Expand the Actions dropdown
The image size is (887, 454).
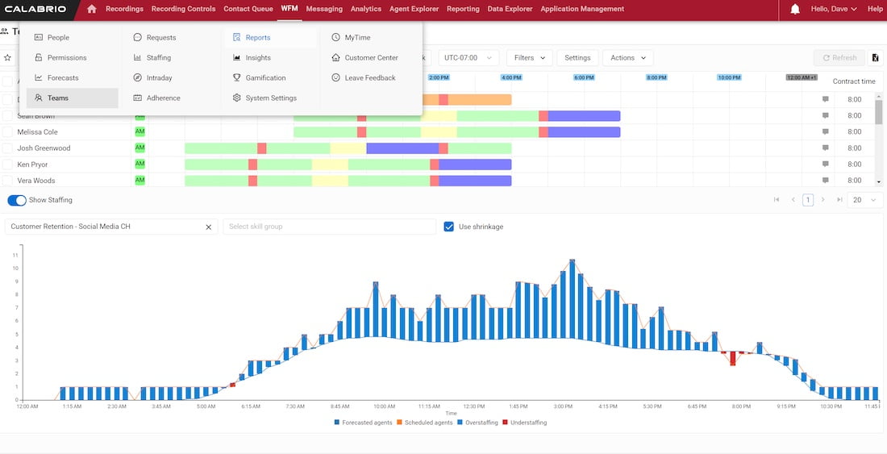(628, 58)
